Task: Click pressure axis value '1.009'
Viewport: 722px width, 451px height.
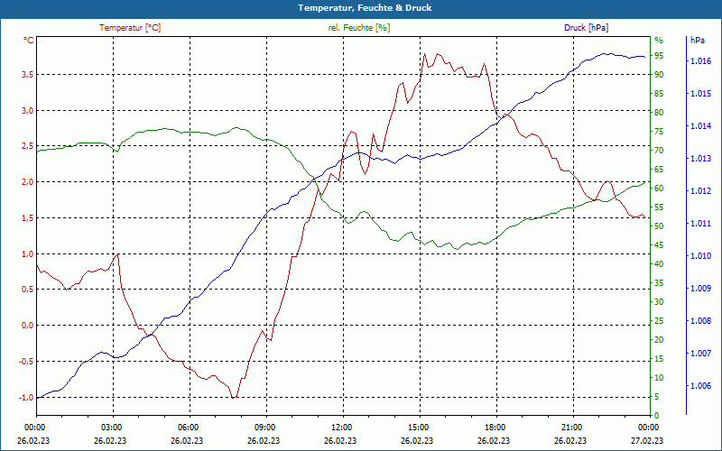Action: tap(701, 289)
